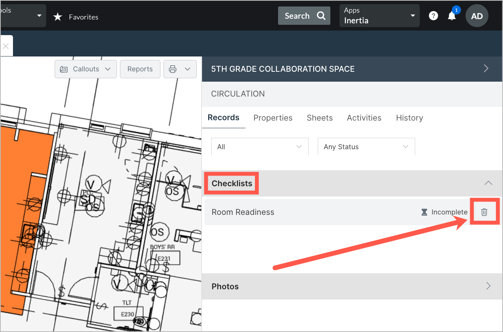Open the notifications bell
The width and height of the screenshot is (503, 332).
(x=452, y=16)
